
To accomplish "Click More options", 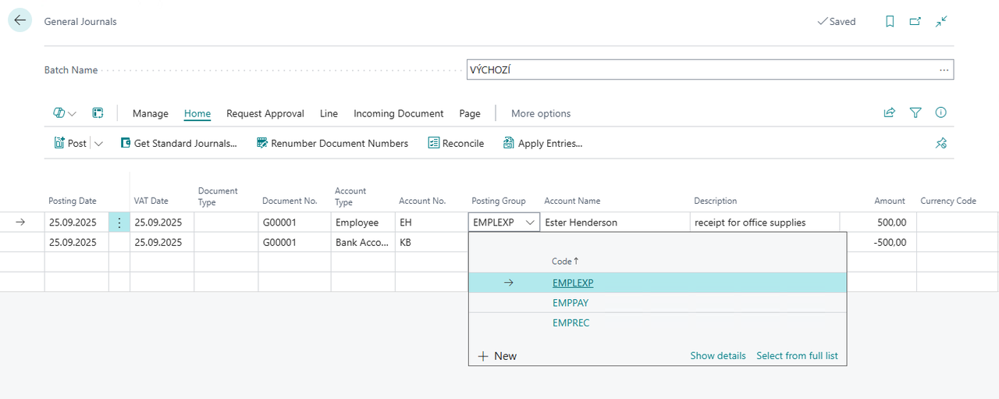I will [541, 113].
